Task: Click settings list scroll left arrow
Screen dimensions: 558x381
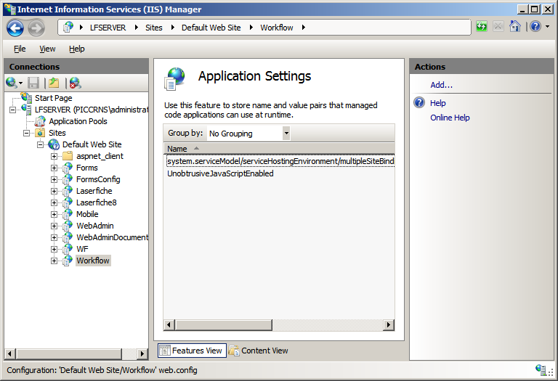Action: point(169,324)
